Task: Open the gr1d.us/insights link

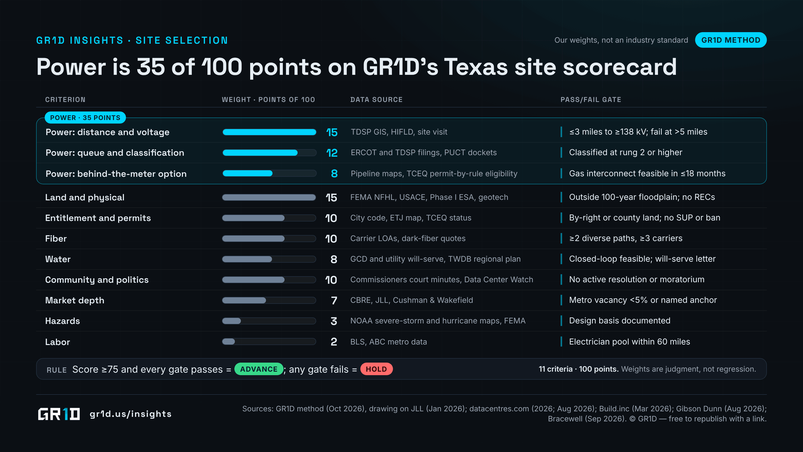Action: click(x=130, y=414)
